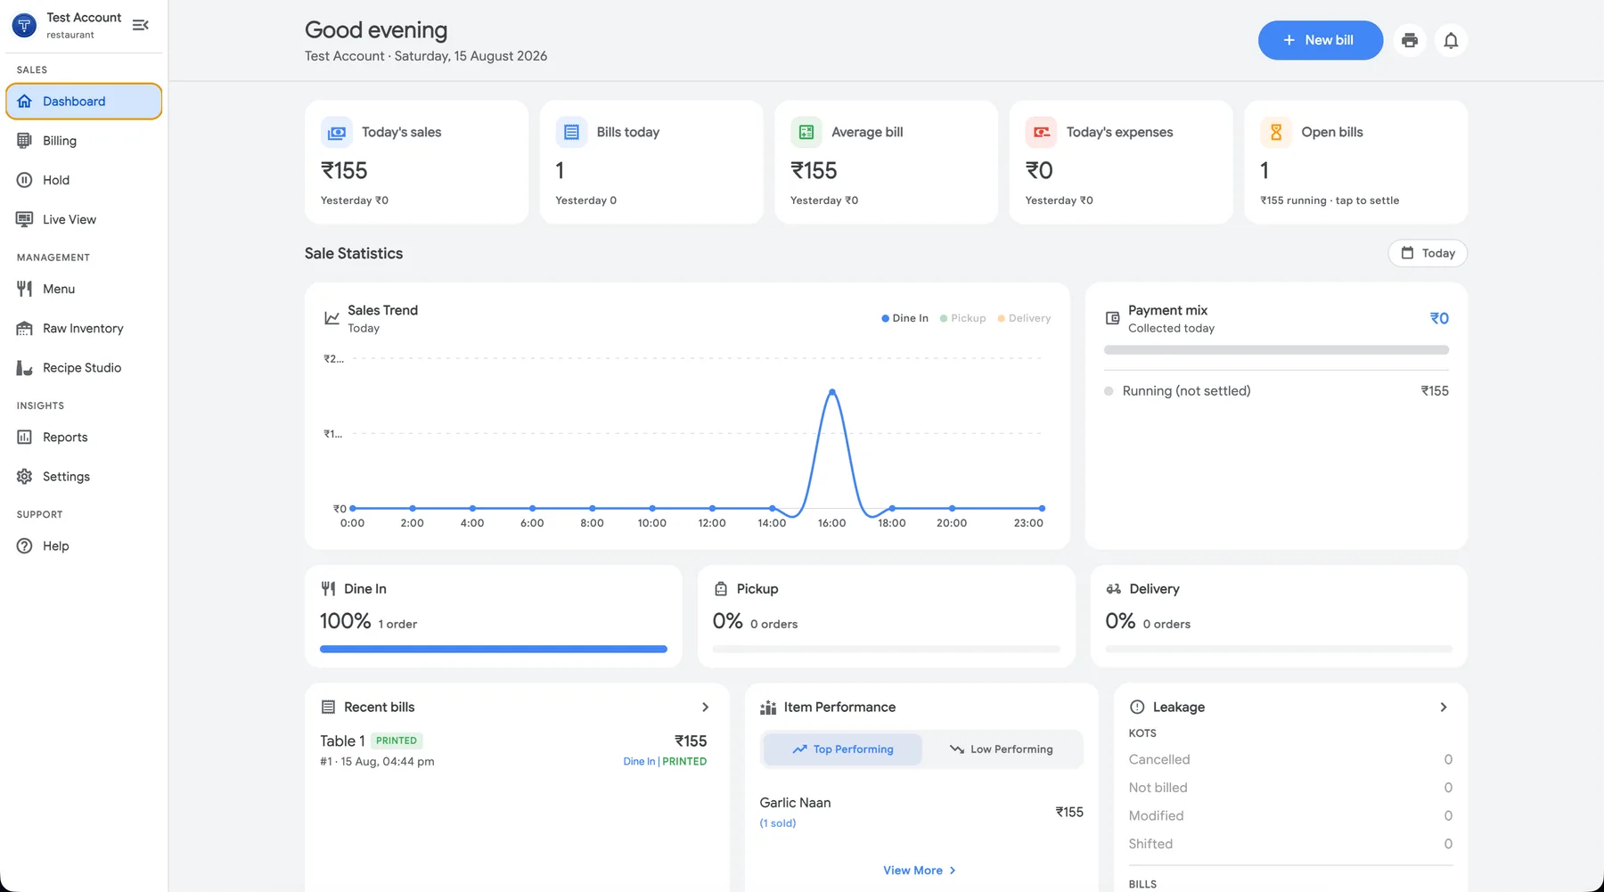The height and width of the screenshot is (892, 1604).
Task: Click the Cancelled KOTs row
Action: (x=1290, y=760)
